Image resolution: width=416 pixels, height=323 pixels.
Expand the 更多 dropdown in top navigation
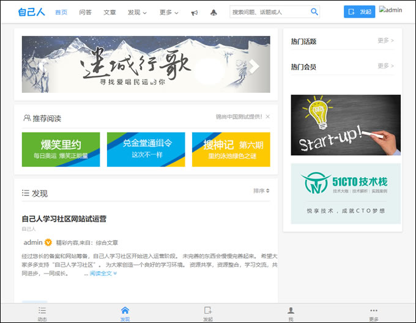click(x=169, y=12)
